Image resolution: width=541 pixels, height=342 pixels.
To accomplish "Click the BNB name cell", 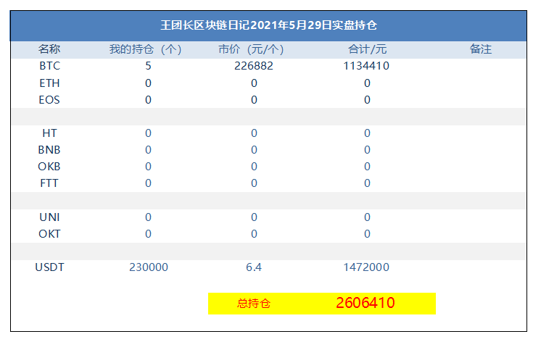I will point(49,150).
